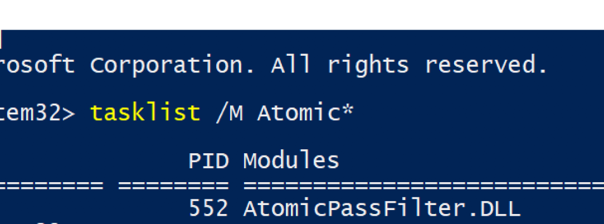Click the prompt ending in tem32>

37,113
